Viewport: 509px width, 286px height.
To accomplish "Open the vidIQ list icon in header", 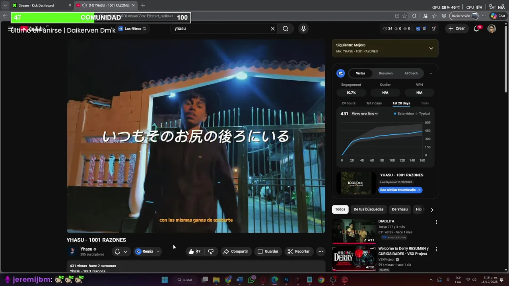I will pyautogui.click(x=425, y=29).
